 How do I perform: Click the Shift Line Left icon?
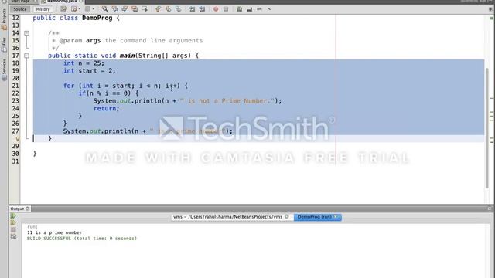tap(192, 9)
